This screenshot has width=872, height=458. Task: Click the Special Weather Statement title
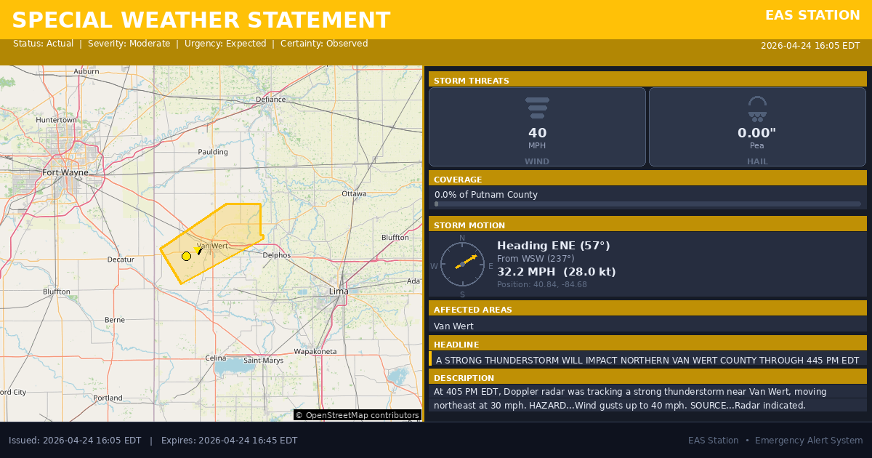tap(201, 20)
